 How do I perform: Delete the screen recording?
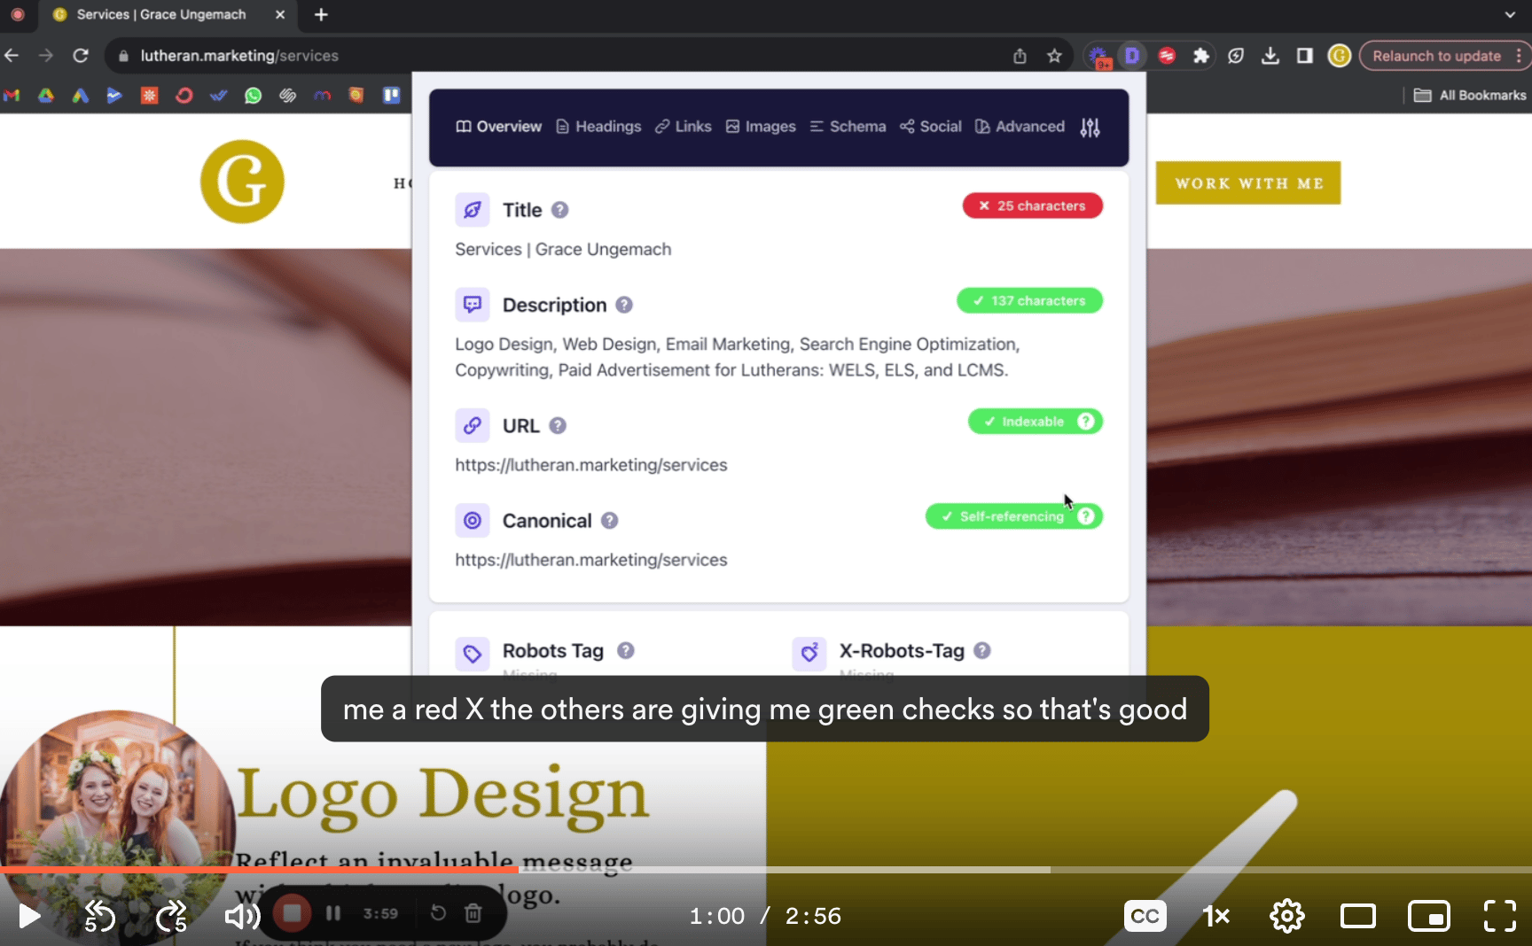pos(473,913)
